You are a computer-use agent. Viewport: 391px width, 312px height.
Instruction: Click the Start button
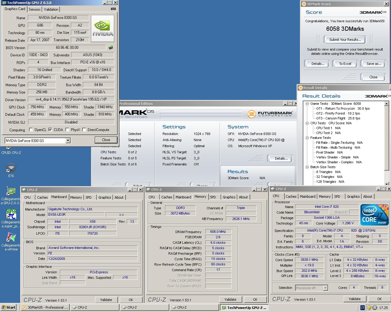9,307
